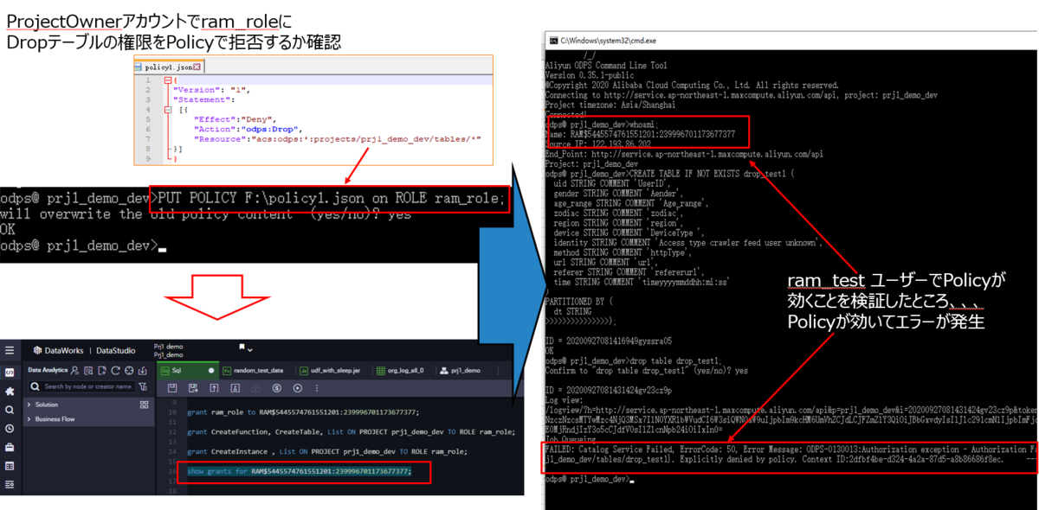Click the "Resource" line in policy1.json
1039x510 pixels.
tap(338, 138)
